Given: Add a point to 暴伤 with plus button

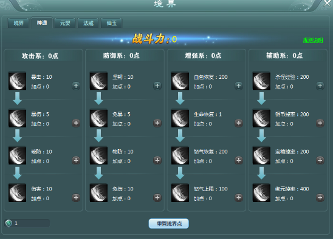Looking at the screenshot, I should [x=76, y=123].
